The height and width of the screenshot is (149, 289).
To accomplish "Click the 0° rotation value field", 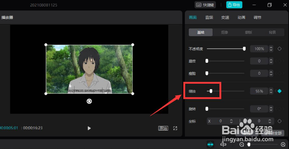I will (259, 109).
